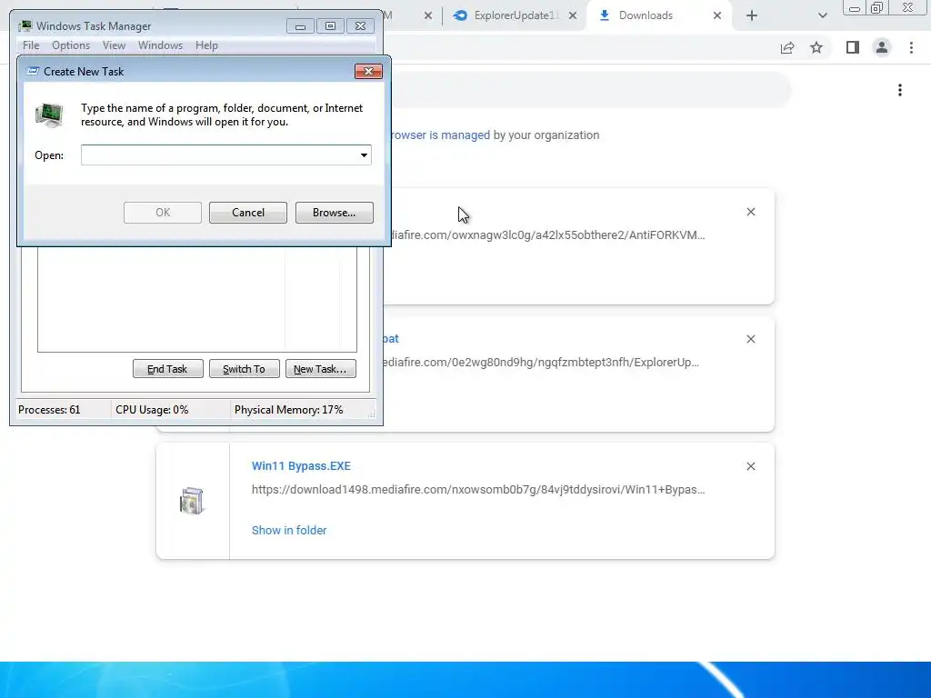This screenshot has width=931, height=698.
Task: Minimize the Windows Task Manager window
Action: tap(300, 26)
